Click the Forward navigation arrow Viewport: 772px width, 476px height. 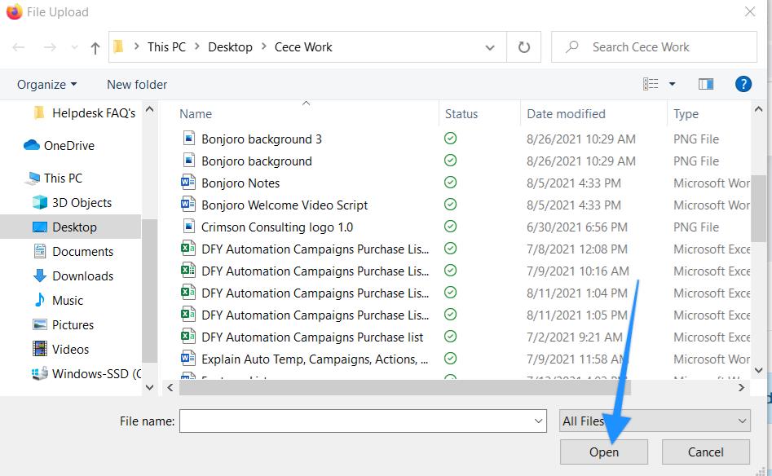tap(50, 47)
